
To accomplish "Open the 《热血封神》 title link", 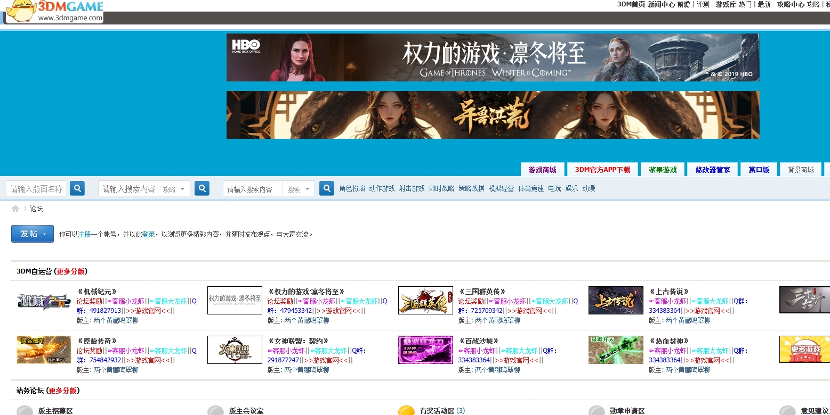I will coord(669,341).
